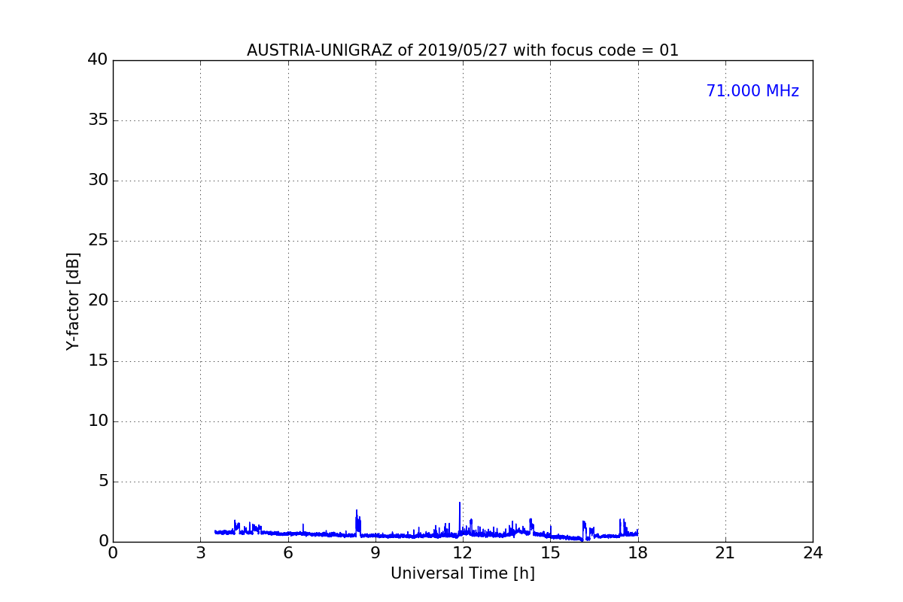Image resolution: width=903 pixels, height=602 pixels.
Task: Click x-axis tick label 24
Action: [813, 553]
